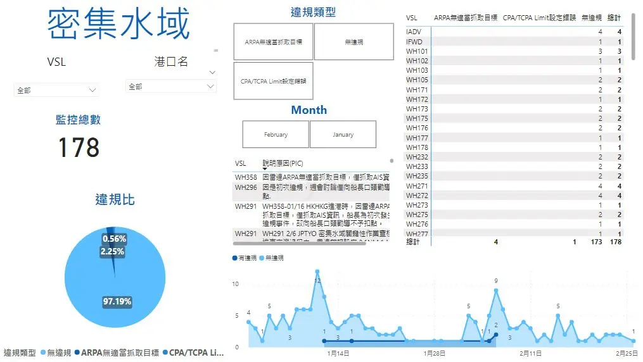The width and height of the screenshot is (643, 362).
Task: Select WH102 row in matrix
Action: pos(514,61)
